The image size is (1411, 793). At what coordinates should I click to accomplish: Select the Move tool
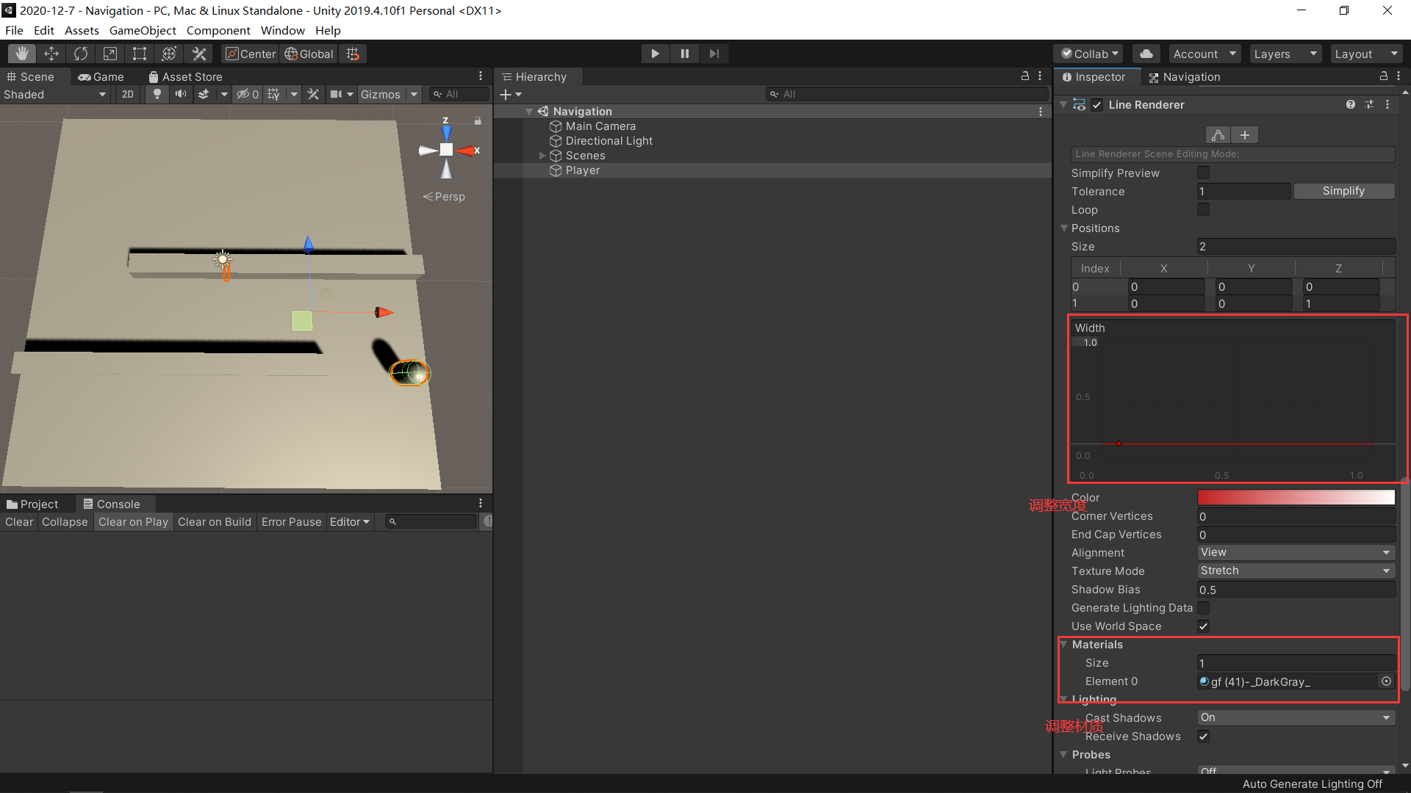51,54
